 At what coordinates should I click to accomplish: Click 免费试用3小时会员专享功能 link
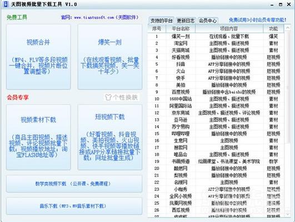[258, 20]
